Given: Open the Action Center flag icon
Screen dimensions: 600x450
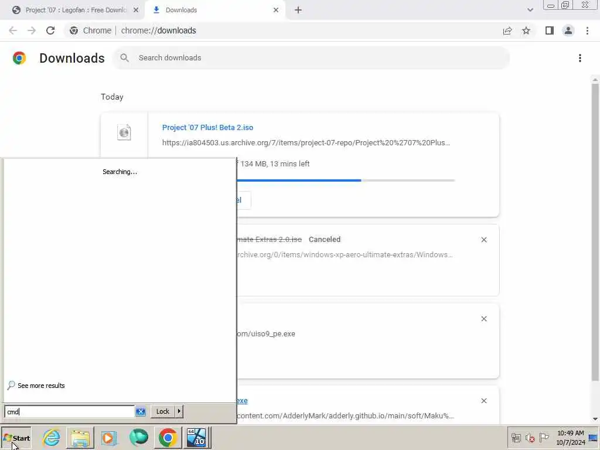Looking at the screenshot, I should 544,437.
